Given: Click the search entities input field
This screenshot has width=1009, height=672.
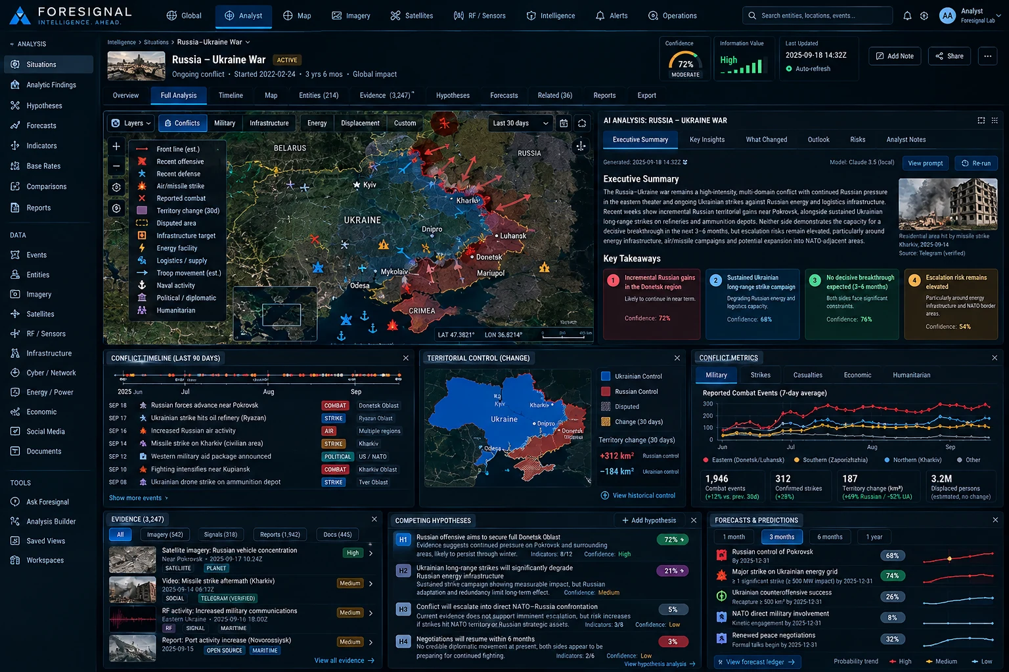Looking at the screenshot, I should tap(818, 16).
